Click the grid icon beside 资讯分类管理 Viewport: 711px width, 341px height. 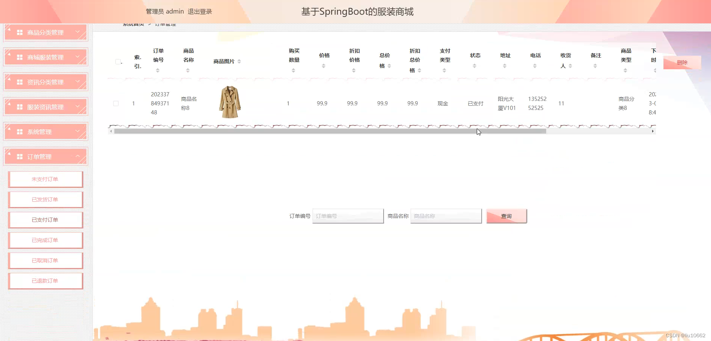(20, 82)
